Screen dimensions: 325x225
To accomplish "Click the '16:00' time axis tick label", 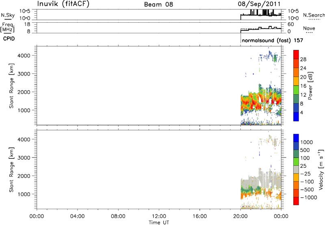I will 199,216.
